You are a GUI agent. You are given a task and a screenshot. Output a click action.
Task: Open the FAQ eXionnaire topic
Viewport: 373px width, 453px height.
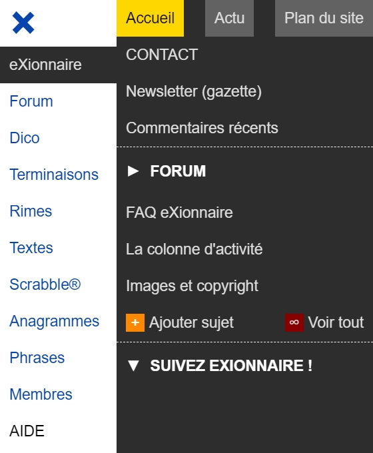click(179, 213)
